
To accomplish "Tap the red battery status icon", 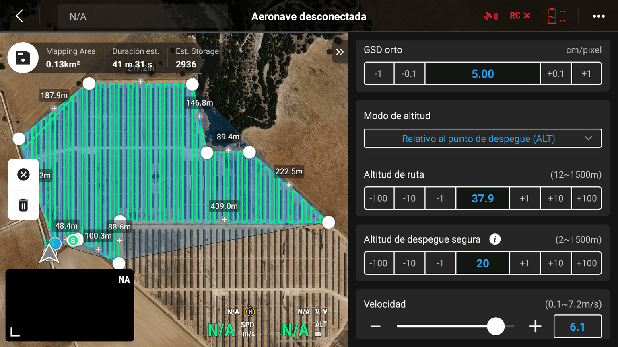I will (x=556, y=16).
